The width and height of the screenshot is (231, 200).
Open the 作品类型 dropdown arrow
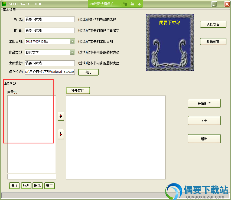[x=72, y=52]
